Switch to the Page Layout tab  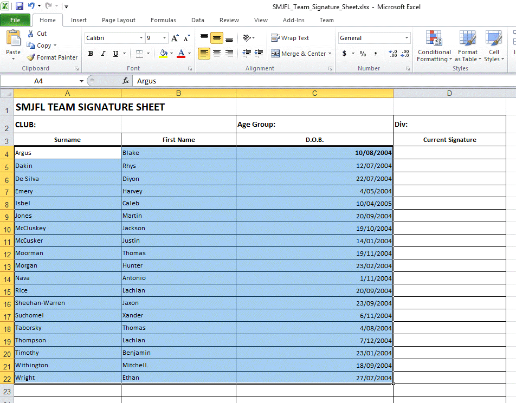pos(118,20)
